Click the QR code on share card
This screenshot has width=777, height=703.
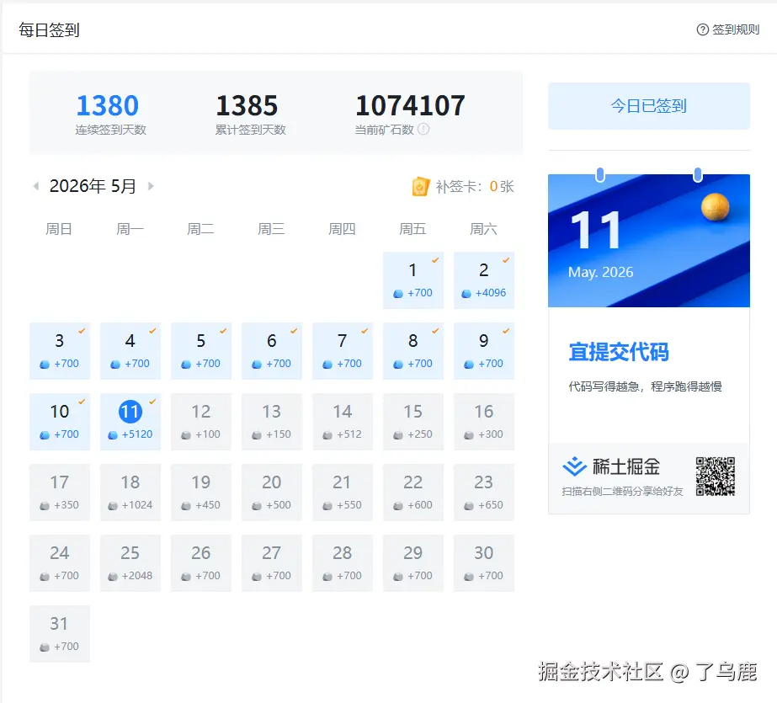point(715,477)
